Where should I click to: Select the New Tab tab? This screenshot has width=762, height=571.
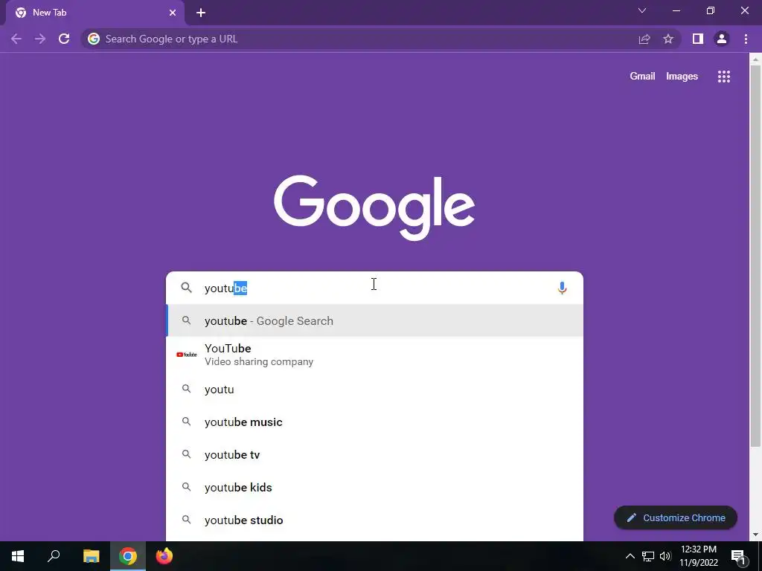coord(95,13)
